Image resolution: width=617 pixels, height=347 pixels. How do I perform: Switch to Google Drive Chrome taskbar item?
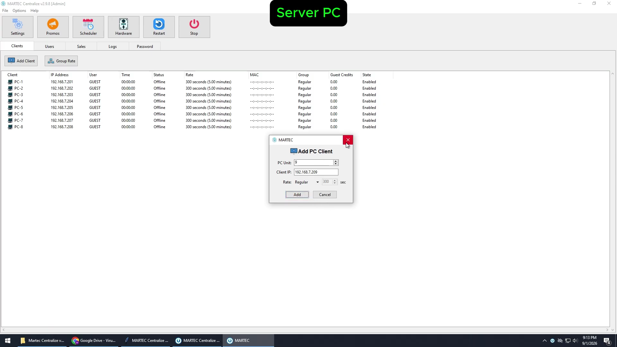(94, 341)
